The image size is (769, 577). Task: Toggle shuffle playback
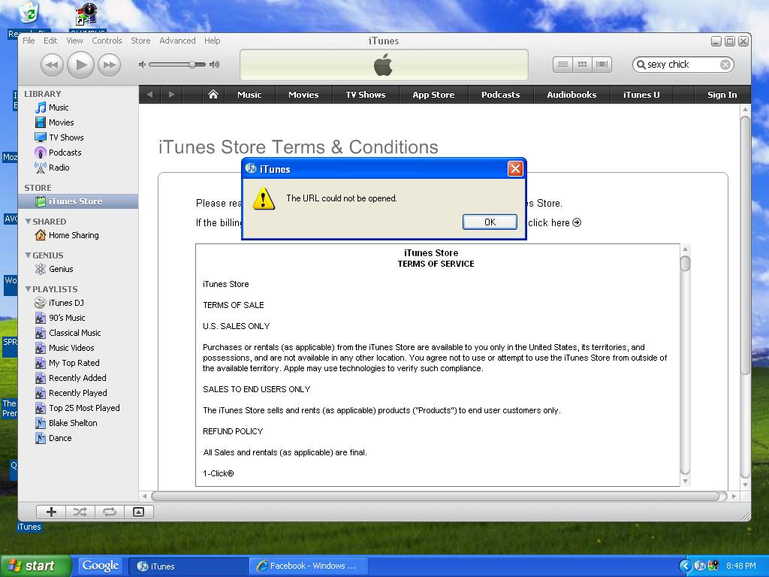point(80,512)
